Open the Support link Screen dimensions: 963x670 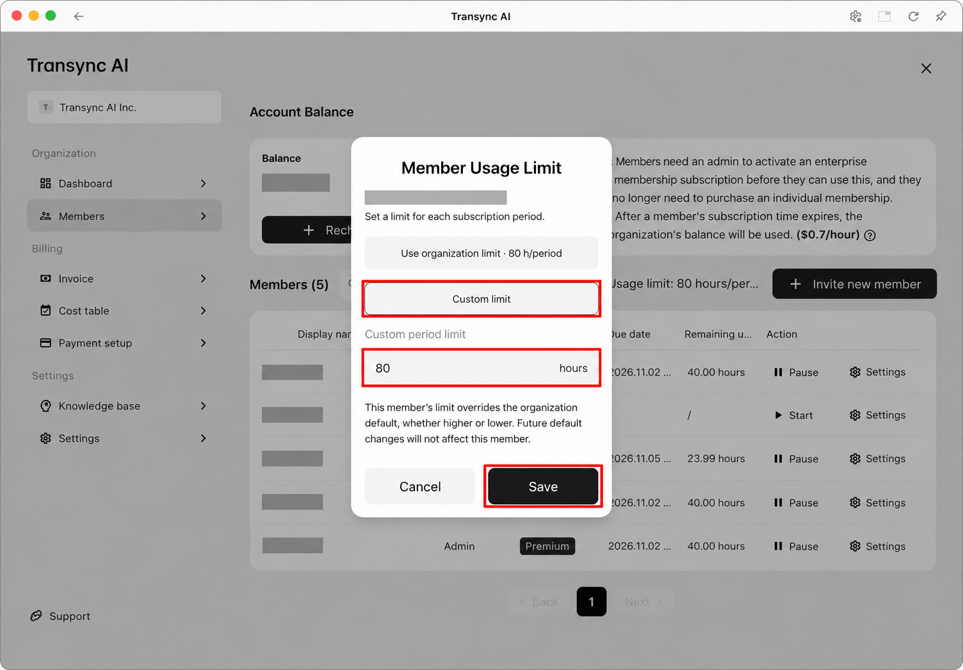pos(61,616)
